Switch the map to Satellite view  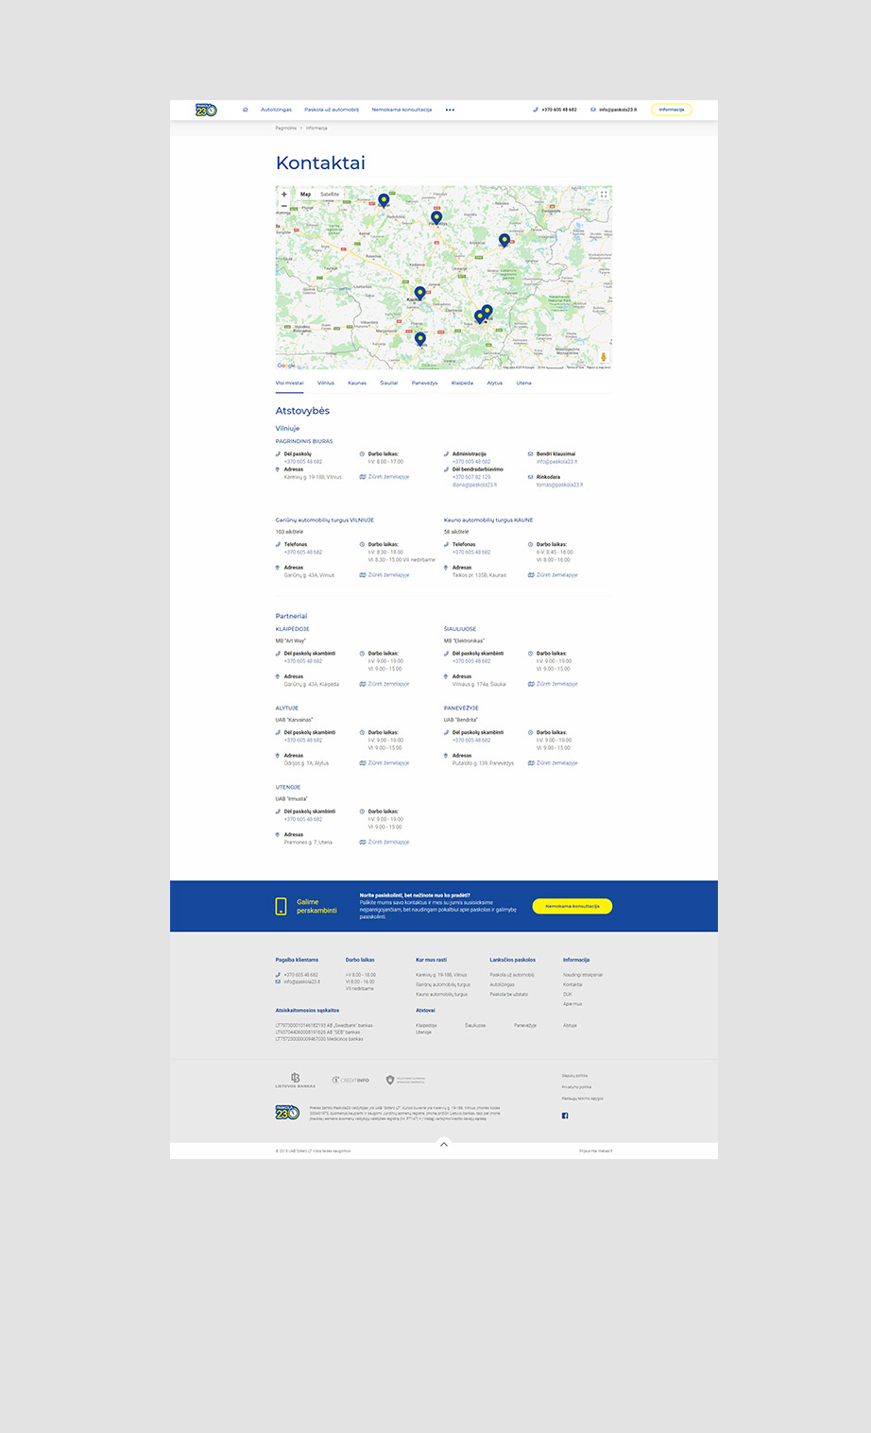(330, 195)
